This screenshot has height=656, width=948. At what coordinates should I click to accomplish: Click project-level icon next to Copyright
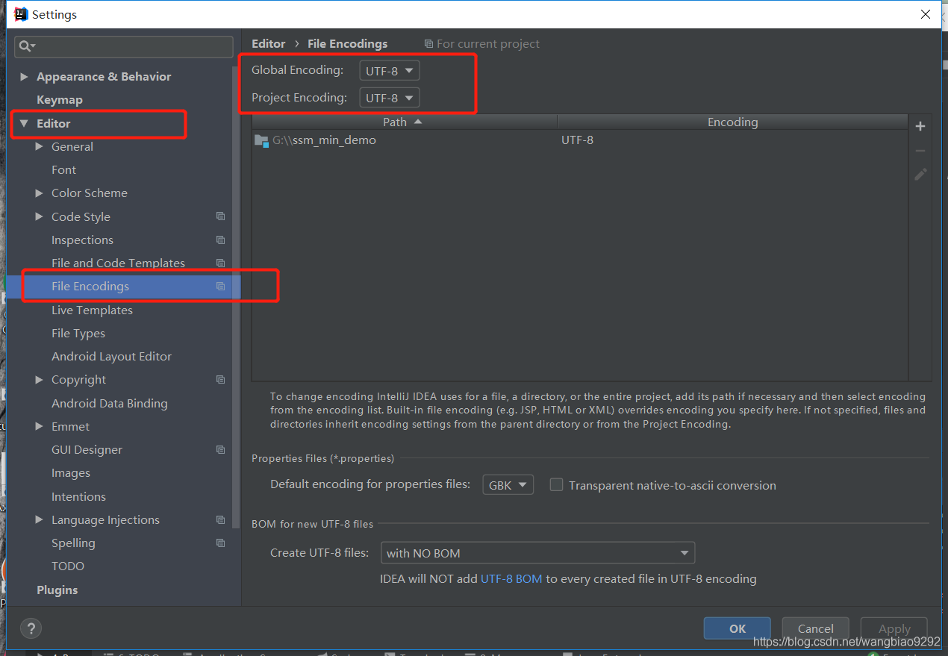[220, 379]
